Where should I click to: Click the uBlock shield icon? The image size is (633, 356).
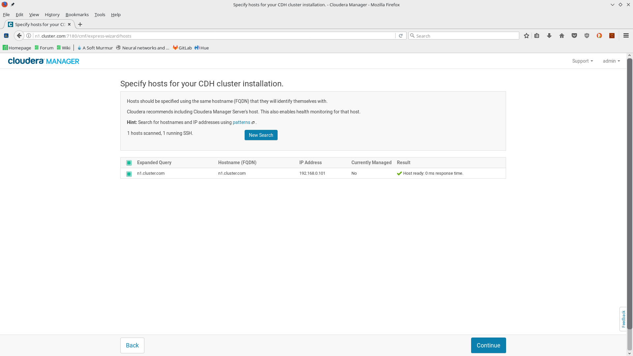587,36
